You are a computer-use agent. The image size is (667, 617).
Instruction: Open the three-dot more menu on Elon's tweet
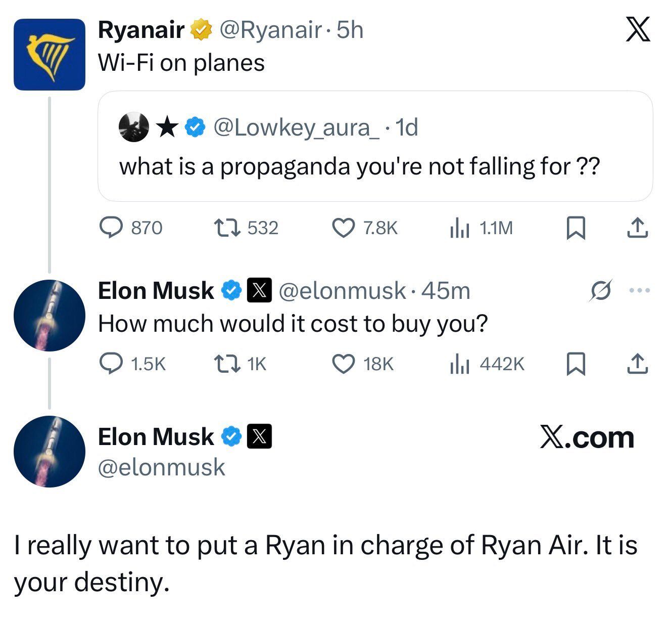tap(639, 291)
